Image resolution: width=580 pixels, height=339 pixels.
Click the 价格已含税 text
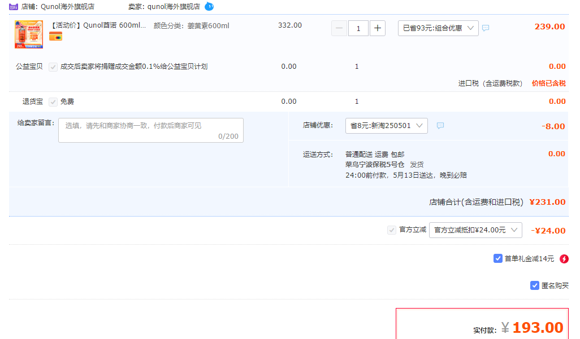[548, 83]
